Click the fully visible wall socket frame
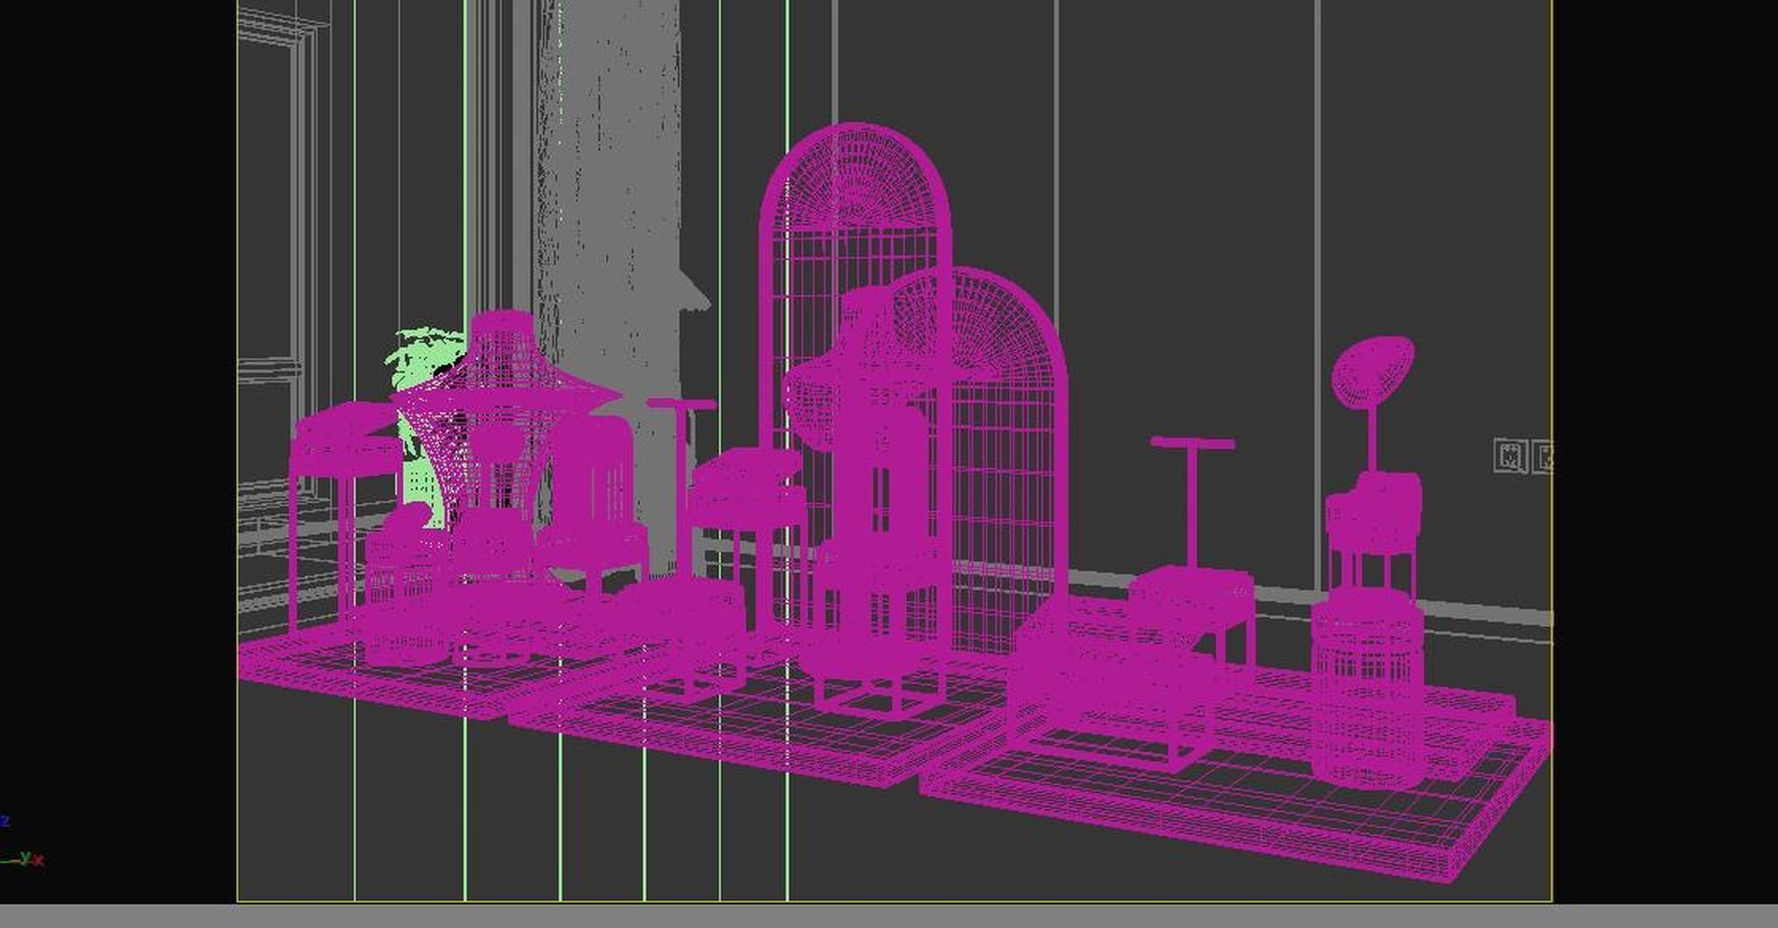1778x928 pixels. tap(1510, 456)
